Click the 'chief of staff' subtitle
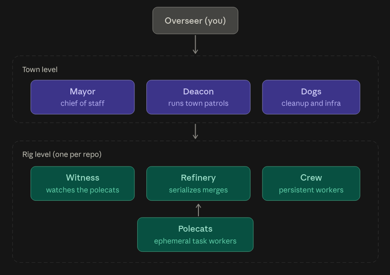Viewport: 390px width, 275px height. 83,103
